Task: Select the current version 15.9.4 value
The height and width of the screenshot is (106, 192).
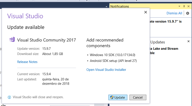Action: pos(46,74)
